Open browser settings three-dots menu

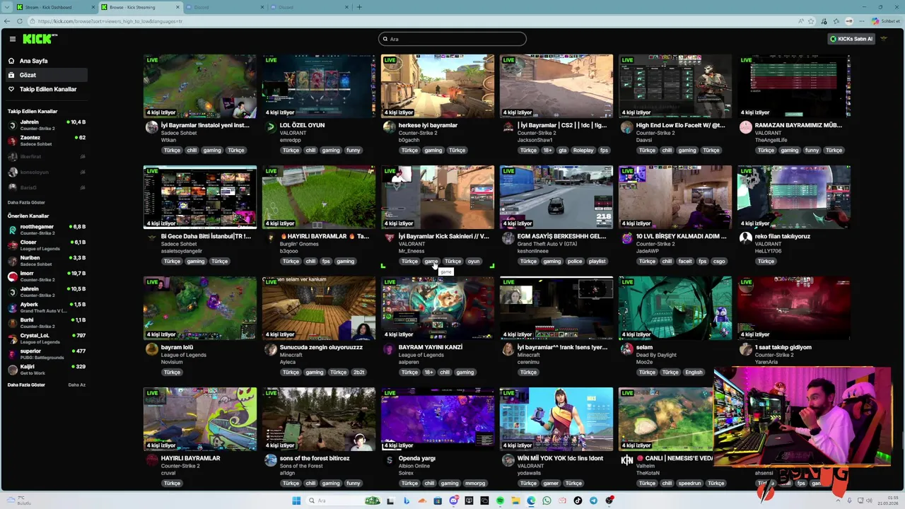click(x=862, y=21)
